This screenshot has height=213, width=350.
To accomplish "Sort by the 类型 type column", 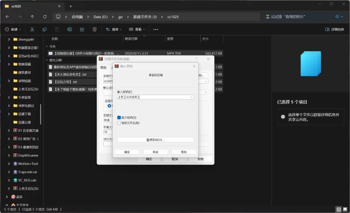I will [x=170, y=39].
